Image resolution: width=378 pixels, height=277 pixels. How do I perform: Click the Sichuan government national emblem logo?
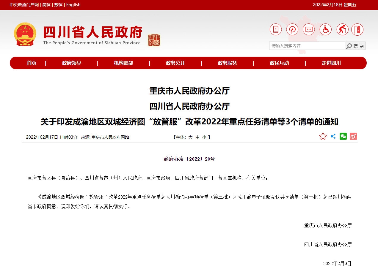pyautogui.click(x=25, y=34)
